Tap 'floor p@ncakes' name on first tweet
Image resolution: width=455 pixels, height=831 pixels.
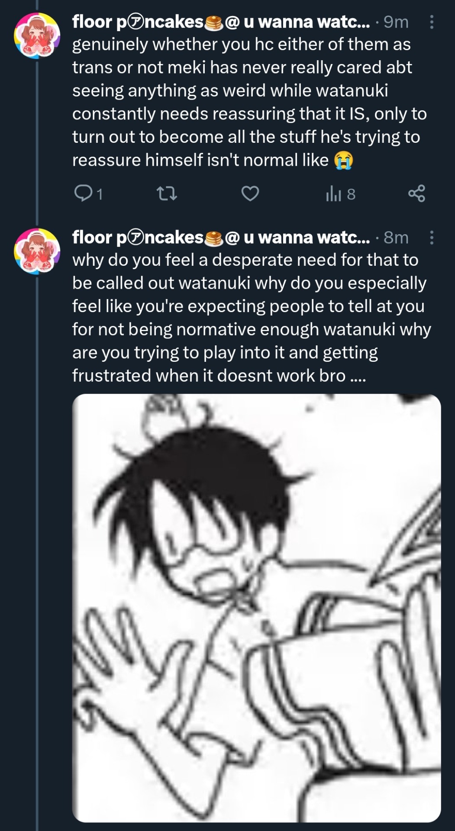pos(138,22)
